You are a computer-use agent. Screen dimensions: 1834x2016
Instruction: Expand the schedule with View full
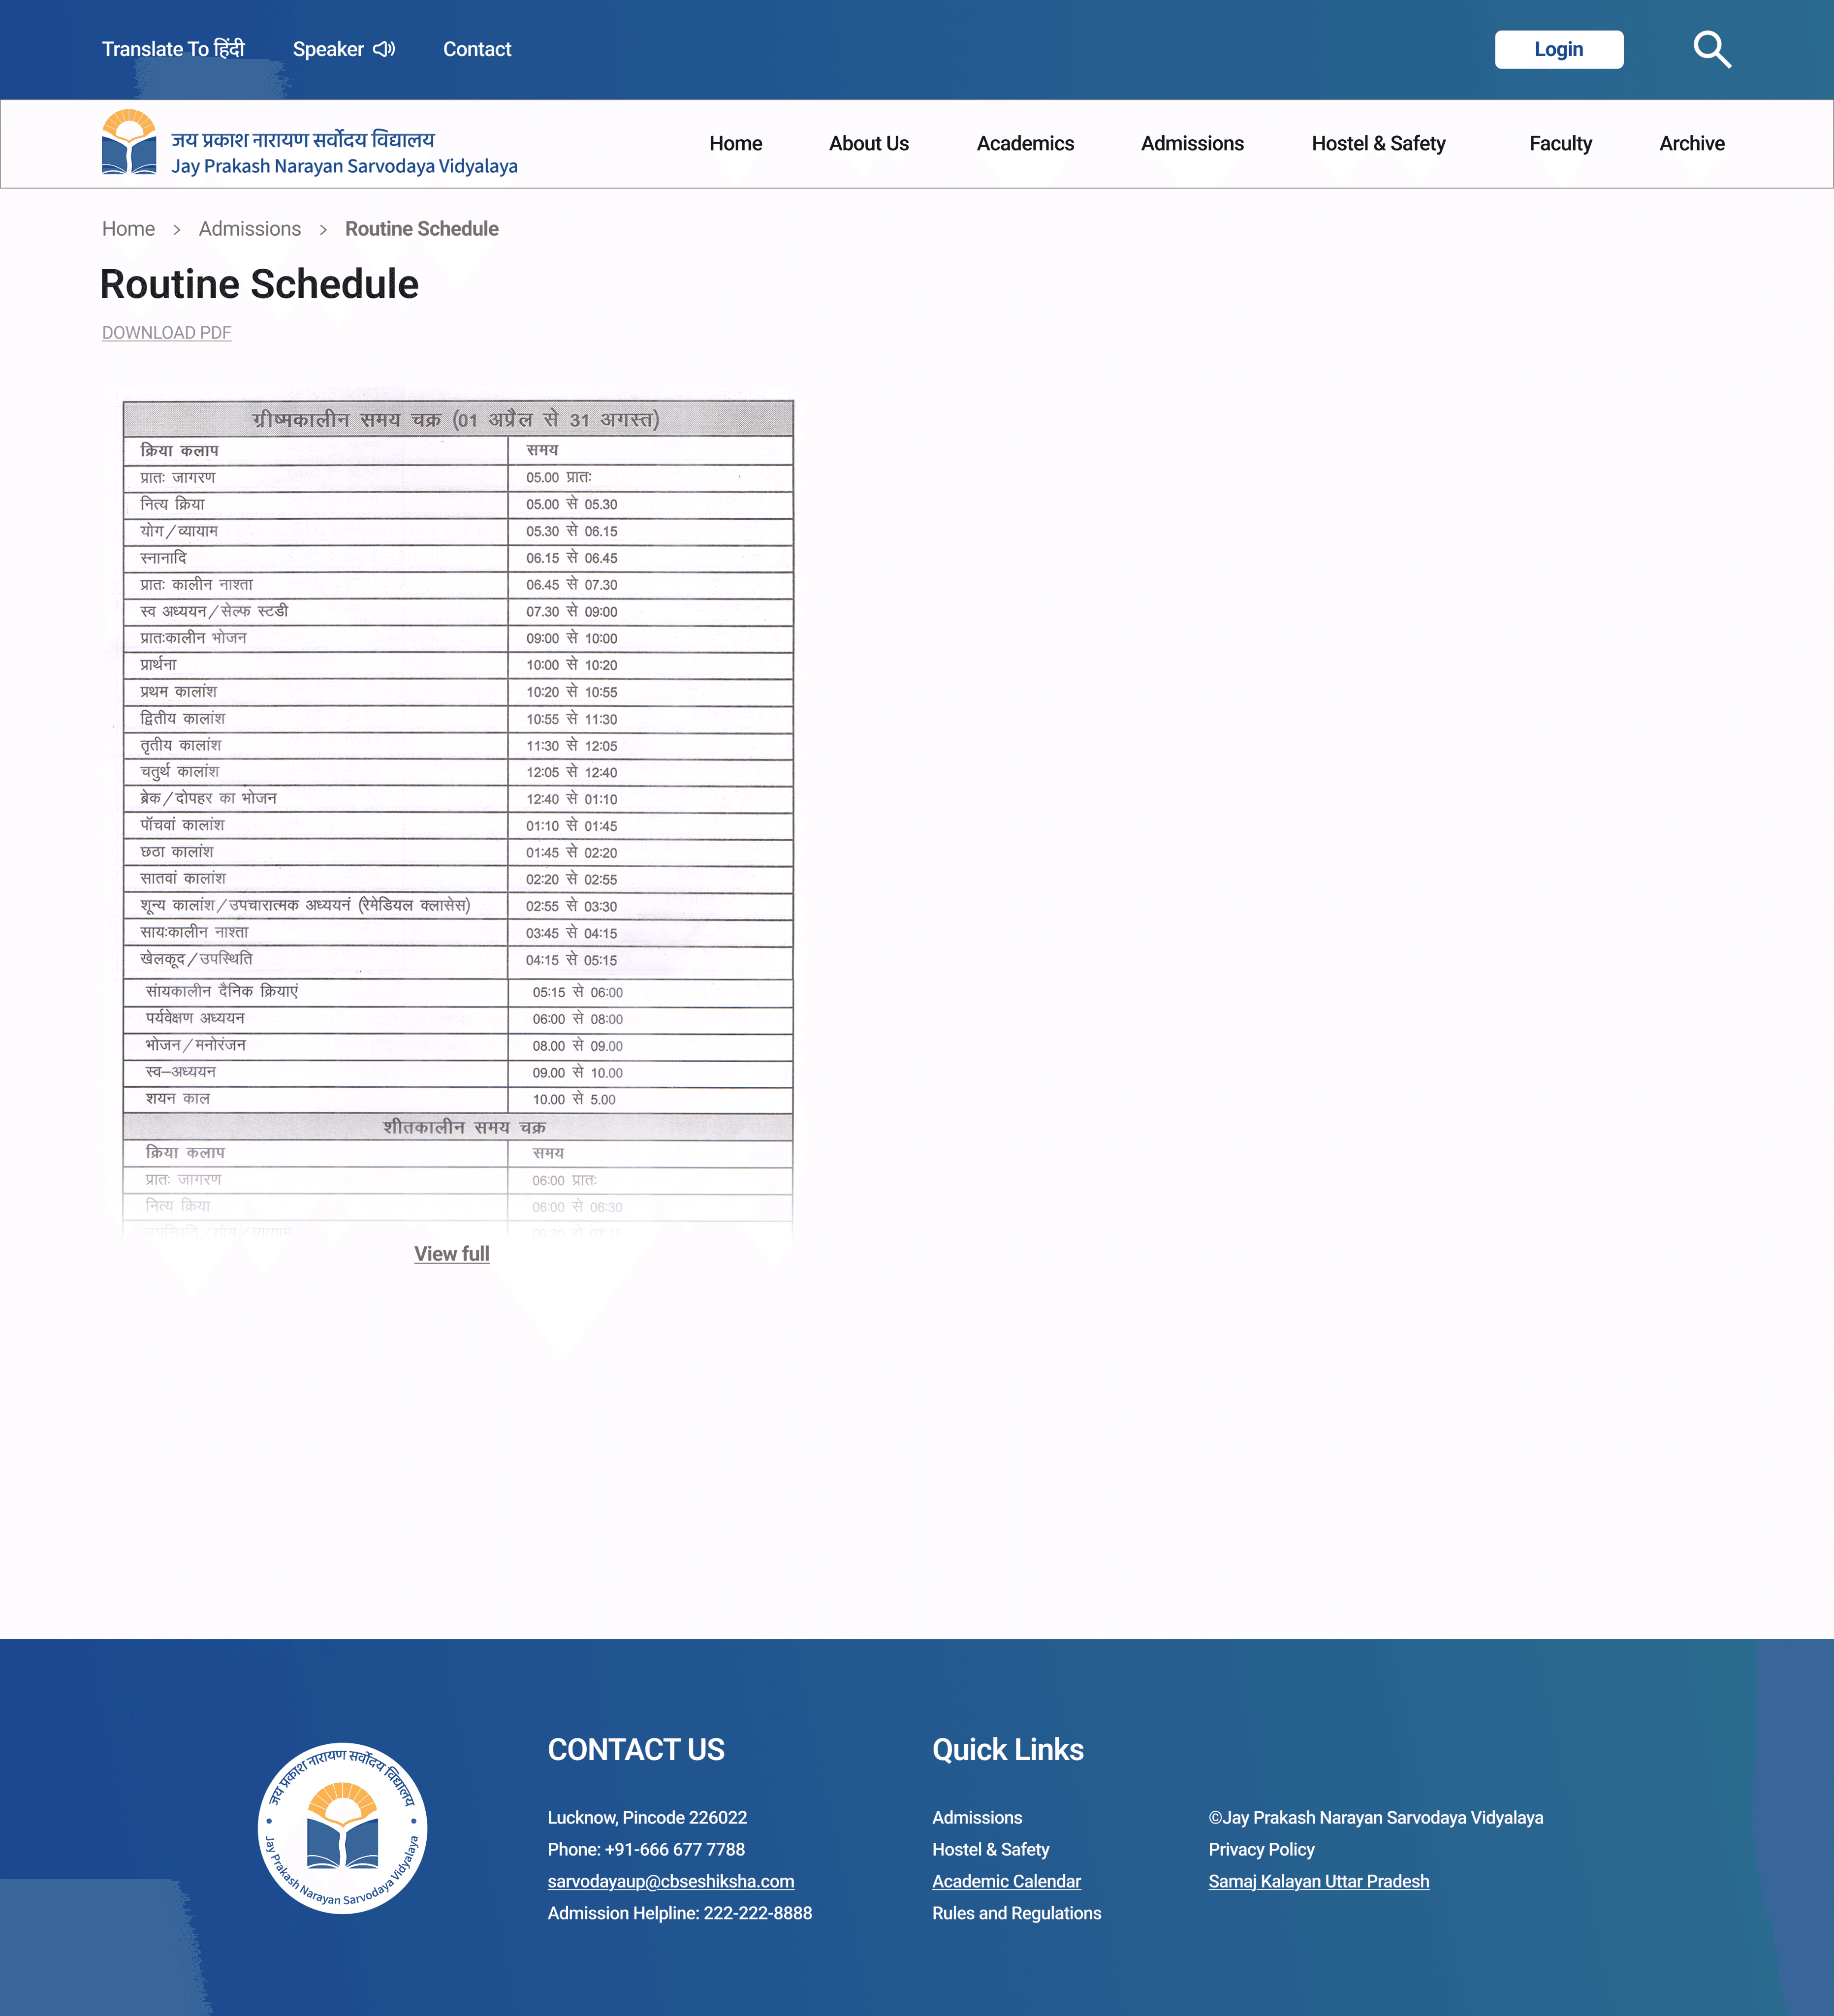(451, 1254)
